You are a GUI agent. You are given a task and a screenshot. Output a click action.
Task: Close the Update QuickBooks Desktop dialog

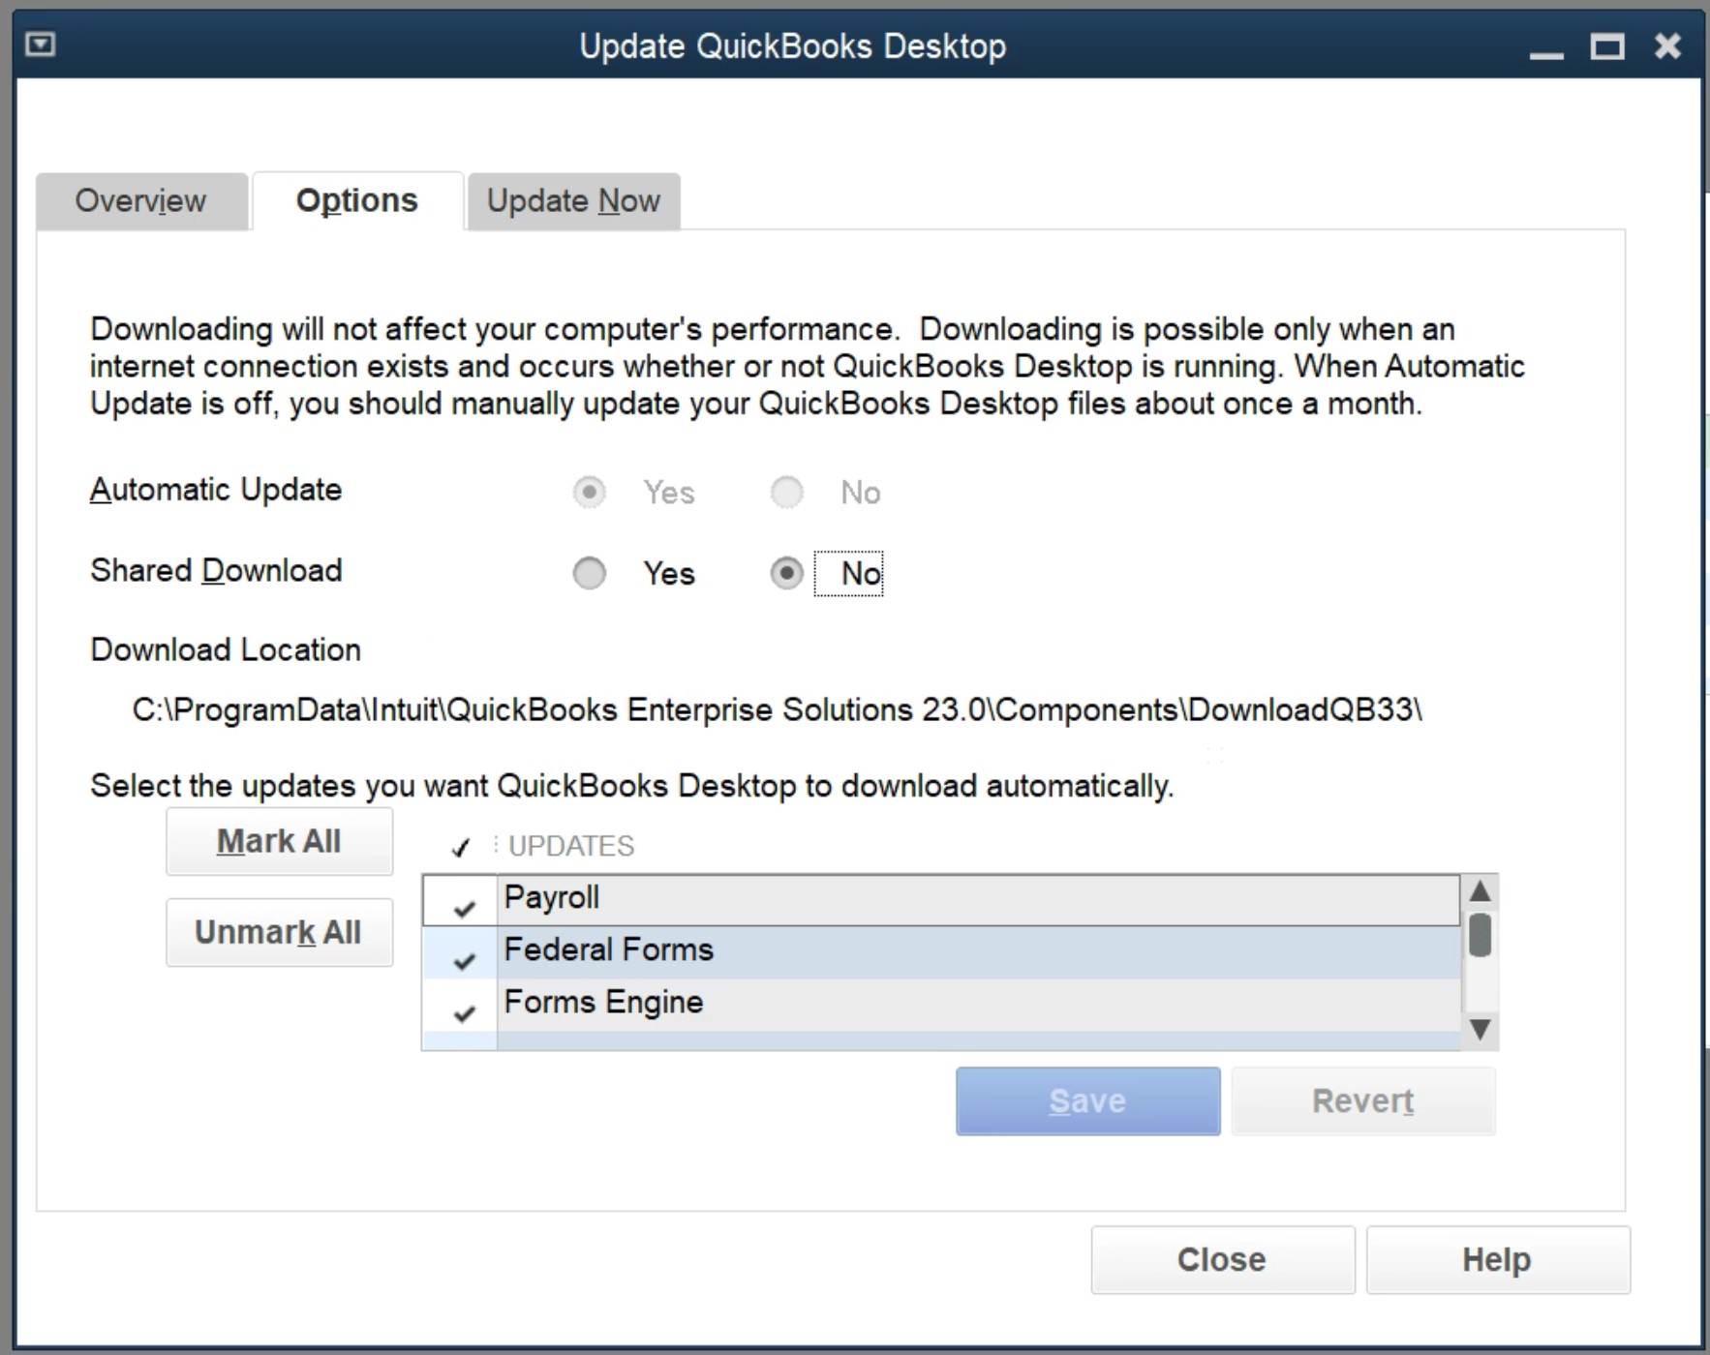(1222, 1259)
